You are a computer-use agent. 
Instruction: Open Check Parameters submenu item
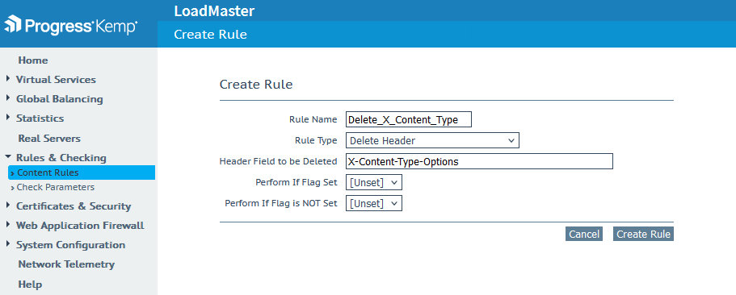[x=56, y=187]
